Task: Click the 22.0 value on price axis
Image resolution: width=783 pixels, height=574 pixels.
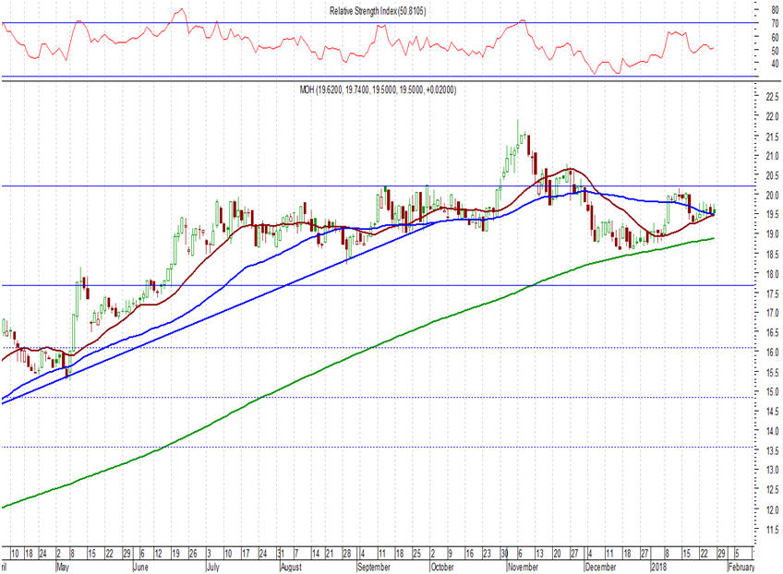Action: tap(764, 116)
